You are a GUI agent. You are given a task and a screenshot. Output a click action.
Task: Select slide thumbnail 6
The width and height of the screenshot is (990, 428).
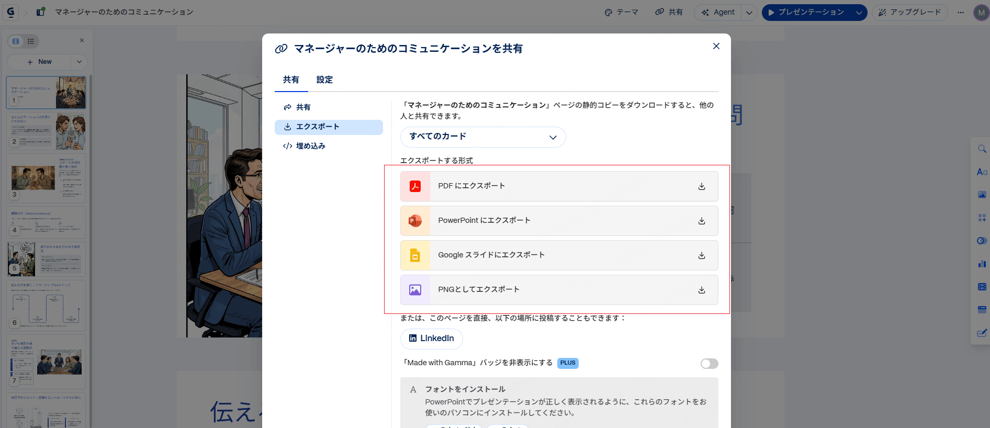coord(47,306)
